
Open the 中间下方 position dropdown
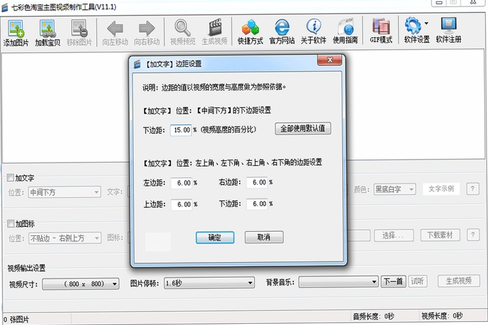tap(65, 192)
